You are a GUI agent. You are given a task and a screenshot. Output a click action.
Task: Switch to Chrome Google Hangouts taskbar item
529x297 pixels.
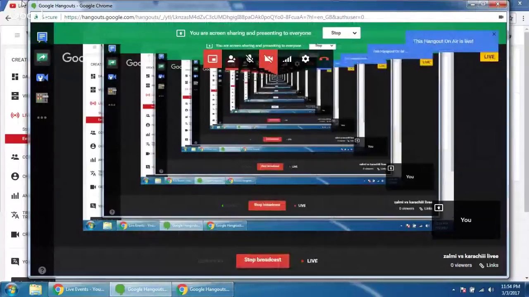(x=203, y=289)
